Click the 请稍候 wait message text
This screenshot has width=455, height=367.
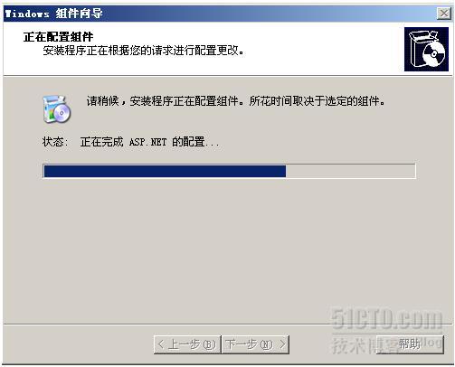[x=235, y=101]
